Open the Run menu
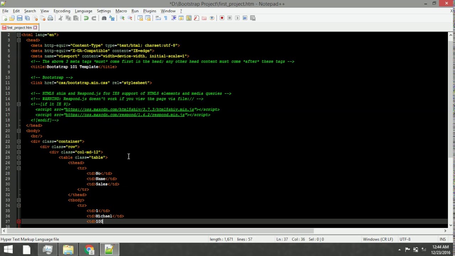This screenshot has width=455, height=256. 135,11
